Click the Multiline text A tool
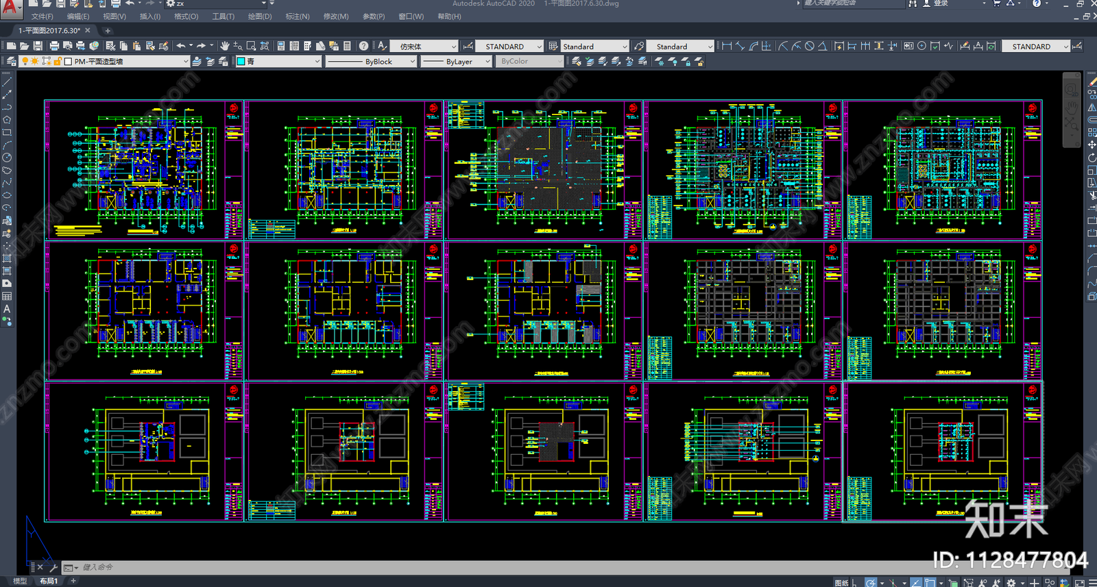Image resolution: width=1097 pixels, height=587 pixels. tap(7, 309)
